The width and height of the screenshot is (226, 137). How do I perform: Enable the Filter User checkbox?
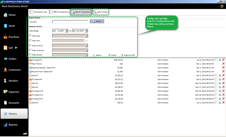click(30, 36)
